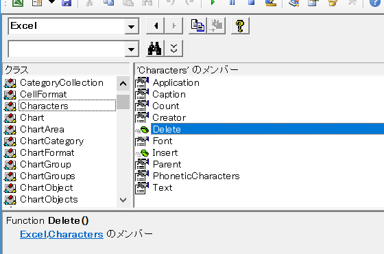Click the class icon beside ChartArea
384x254 pixels.
click(10, 130)
